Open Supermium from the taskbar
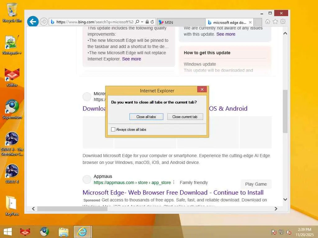318x238 pixels. 44,232
